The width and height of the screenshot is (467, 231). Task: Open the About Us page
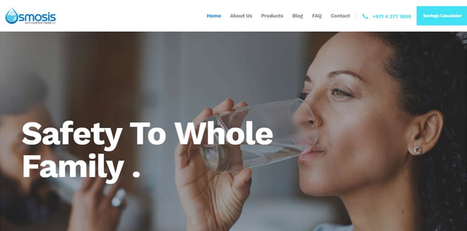(241, 16)
